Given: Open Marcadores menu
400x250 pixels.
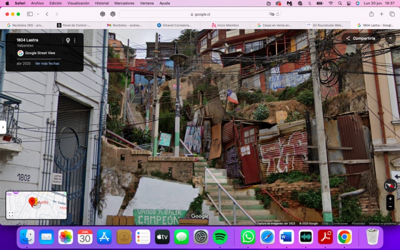Looking at the screenshot, I should pyautogui.click(x=124, y=3).
